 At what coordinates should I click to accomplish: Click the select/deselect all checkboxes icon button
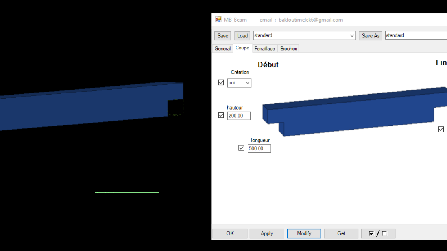coord(378,233)
